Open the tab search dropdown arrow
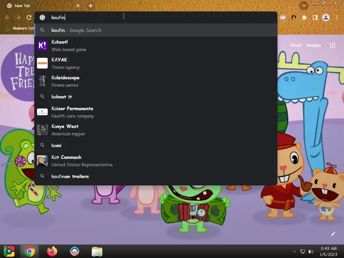 pyautogui.click(x=304, y=6)
